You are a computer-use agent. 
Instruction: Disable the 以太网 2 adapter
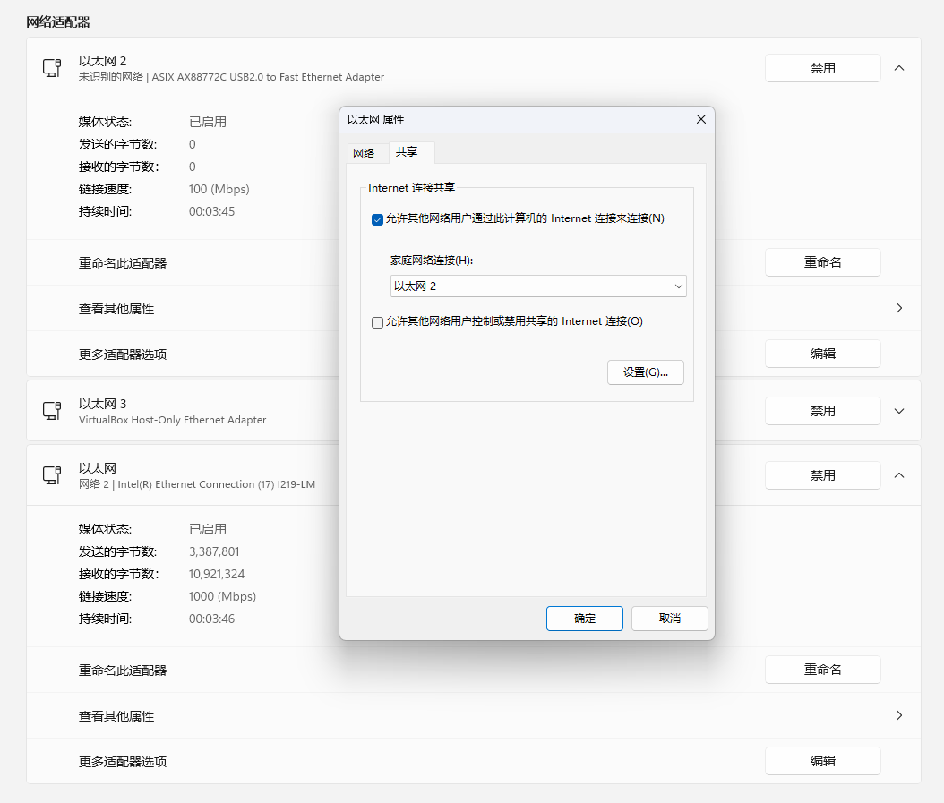pyautogui.click(x=822, y=67)
